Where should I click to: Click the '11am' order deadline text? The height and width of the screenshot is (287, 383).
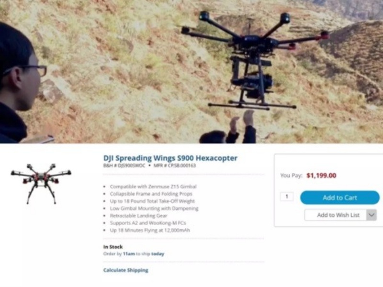tap(129, 254)
